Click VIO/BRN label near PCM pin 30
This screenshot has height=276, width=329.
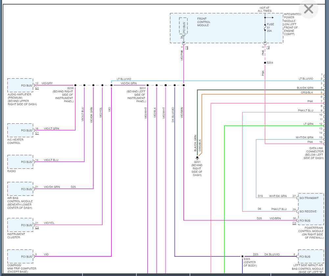pyautogui.click(x=275, y=218)
